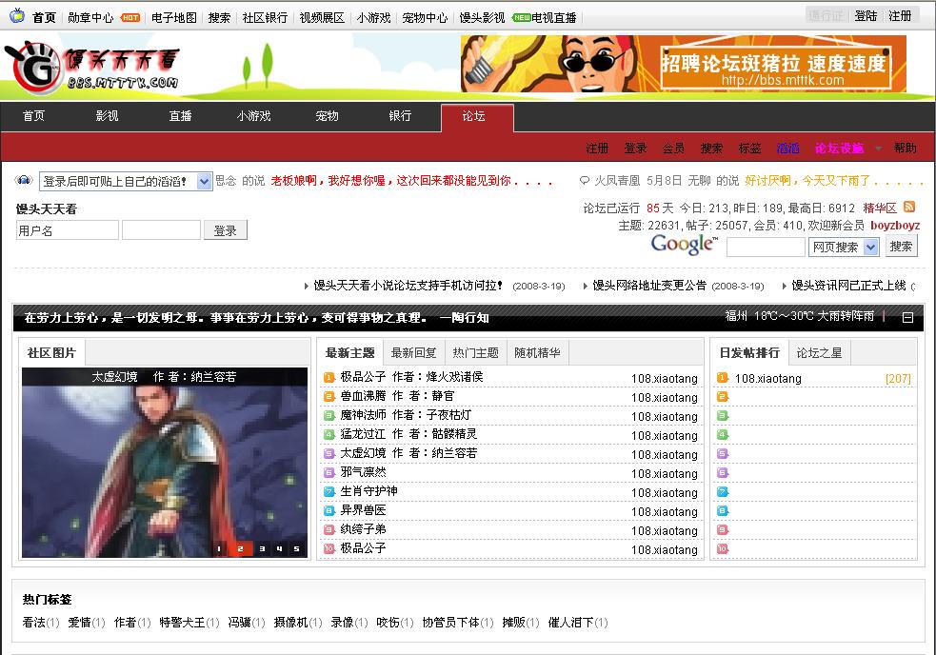Click the 特警犬王 hot tag
The width and height of the screenshot is (936, 655).
(x=183, y=623)
